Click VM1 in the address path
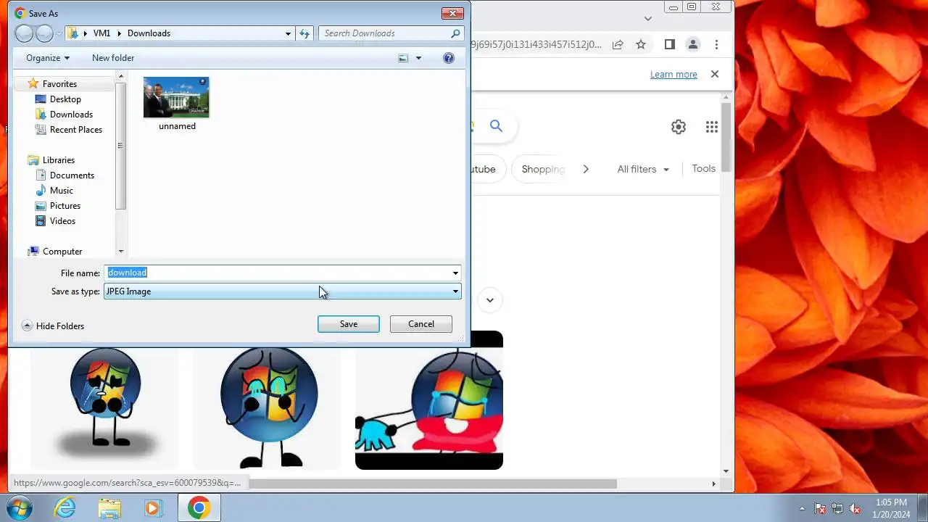Screen dimensions: 928x522 coord(101,33)
